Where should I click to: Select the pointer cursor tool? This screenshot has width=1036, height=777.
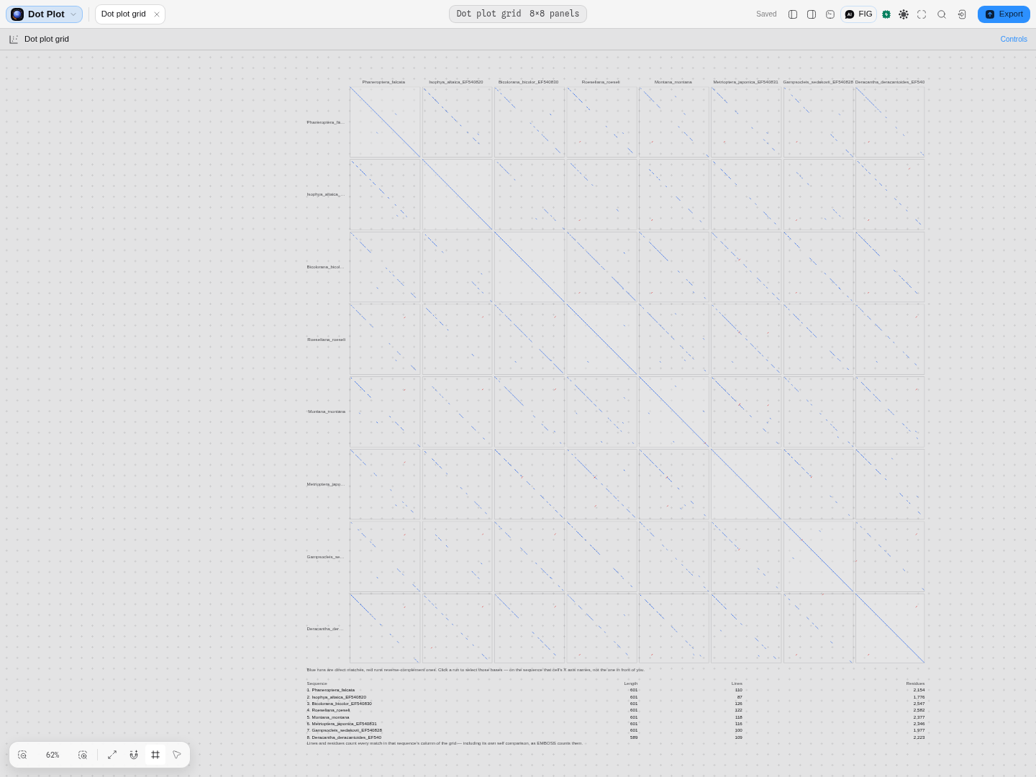click(177, 755)
